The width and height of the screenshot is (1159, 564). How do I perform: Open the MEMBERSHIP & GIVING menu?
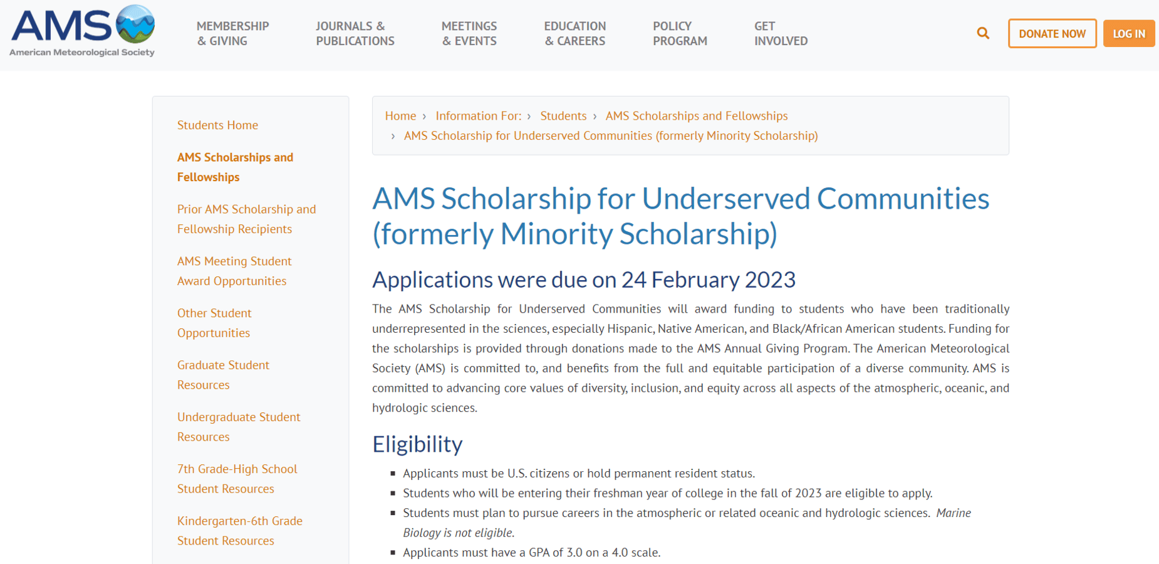(232, 33)
